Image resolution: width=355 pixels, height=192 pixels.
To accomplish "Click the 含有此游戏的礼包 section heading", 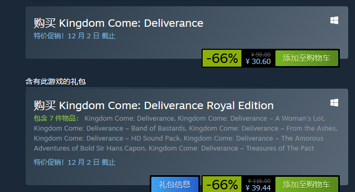I will tap(56, 81).
